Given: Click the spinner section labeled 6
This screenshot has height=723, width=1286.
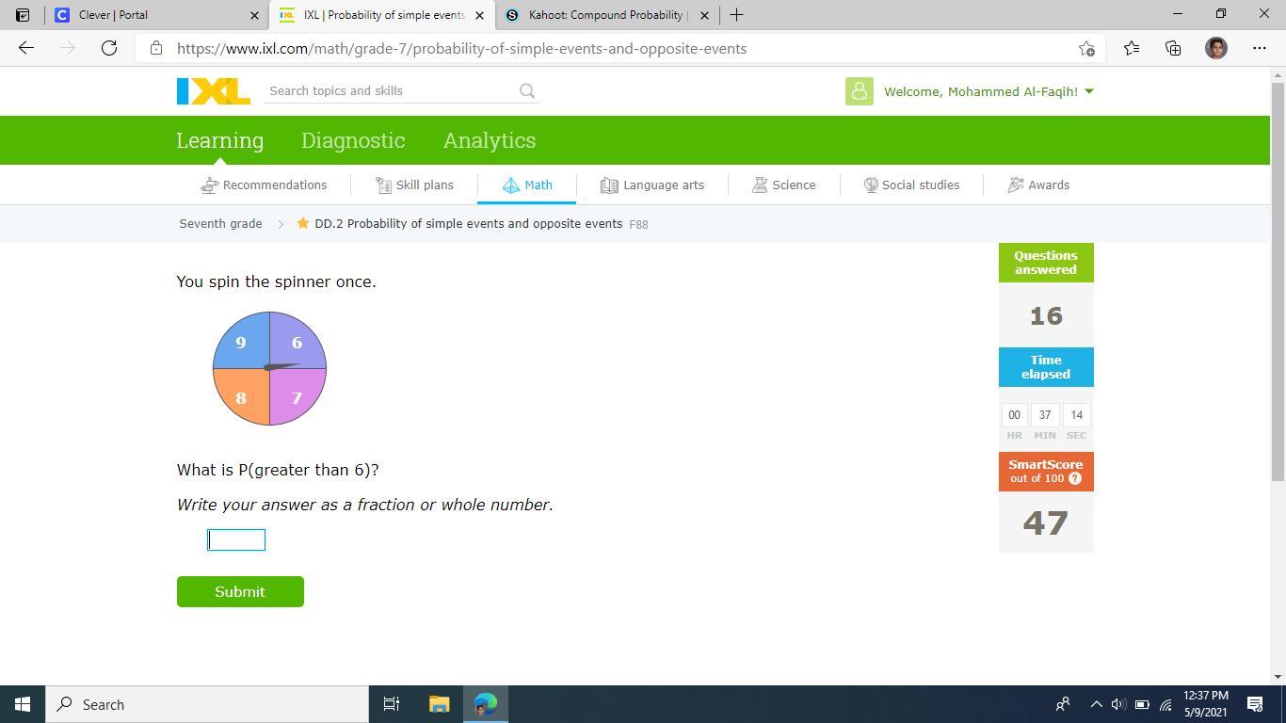Looking at the screenshot, I should 296,343.
